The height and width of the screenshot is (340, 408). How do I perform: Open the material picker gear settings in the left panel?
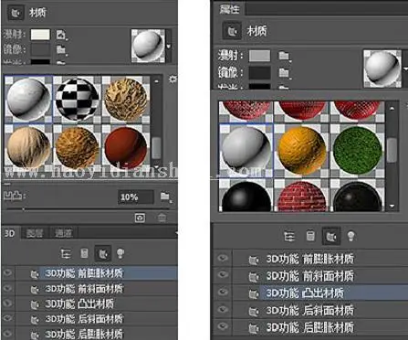tap(173, 80)
